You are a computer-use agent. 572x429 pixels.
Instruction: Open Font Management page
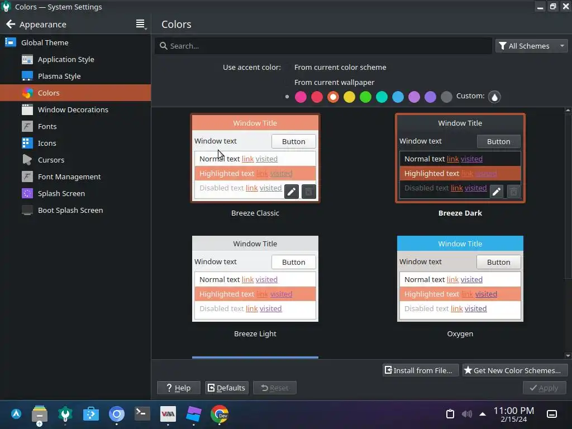click(75, 177)
